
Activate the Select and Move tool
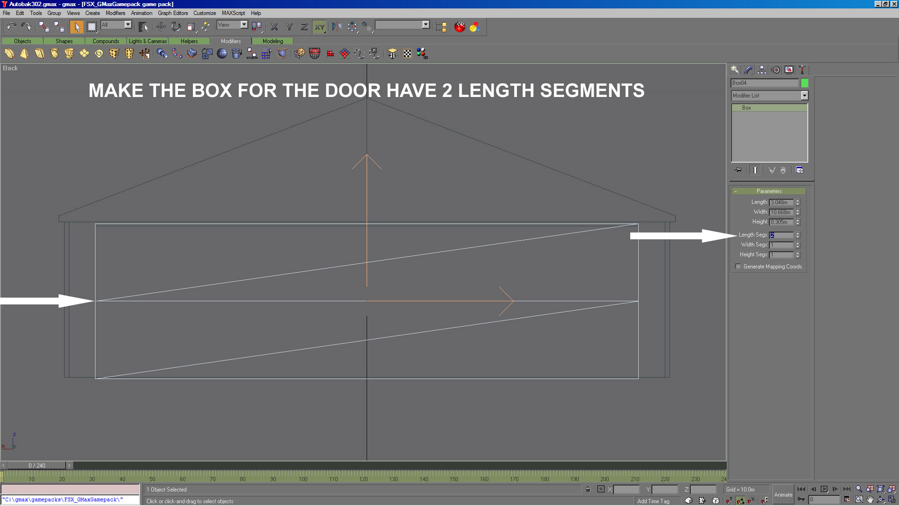(x=161, y=27)
